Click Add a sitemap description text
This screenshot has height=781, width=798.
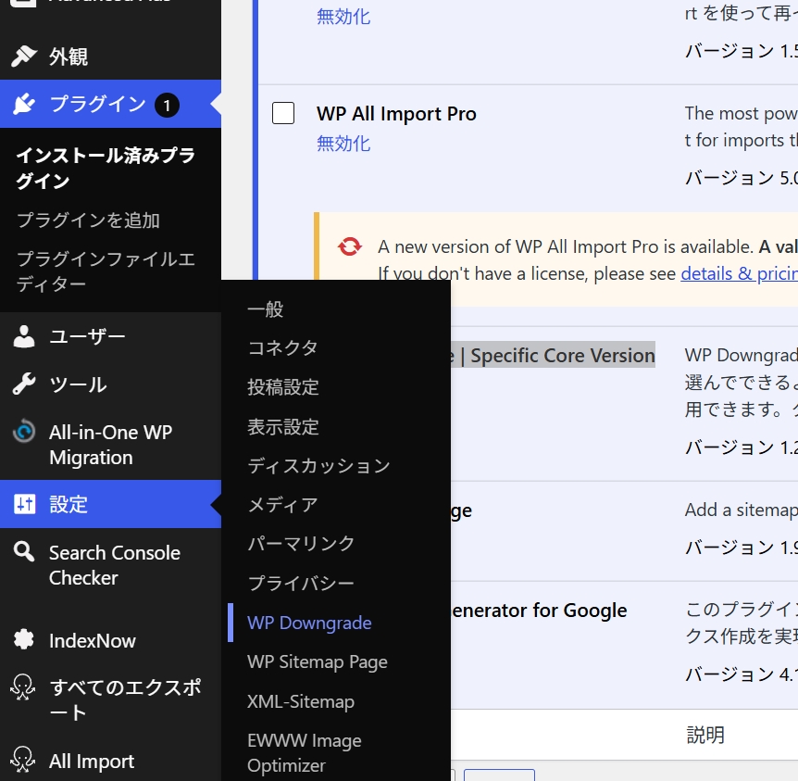(x=742, y=510)
